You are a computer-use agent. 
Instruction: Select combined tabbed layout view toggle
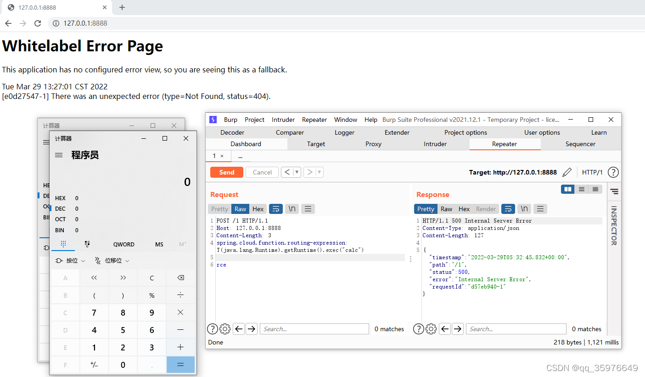(x=595, y=189)
